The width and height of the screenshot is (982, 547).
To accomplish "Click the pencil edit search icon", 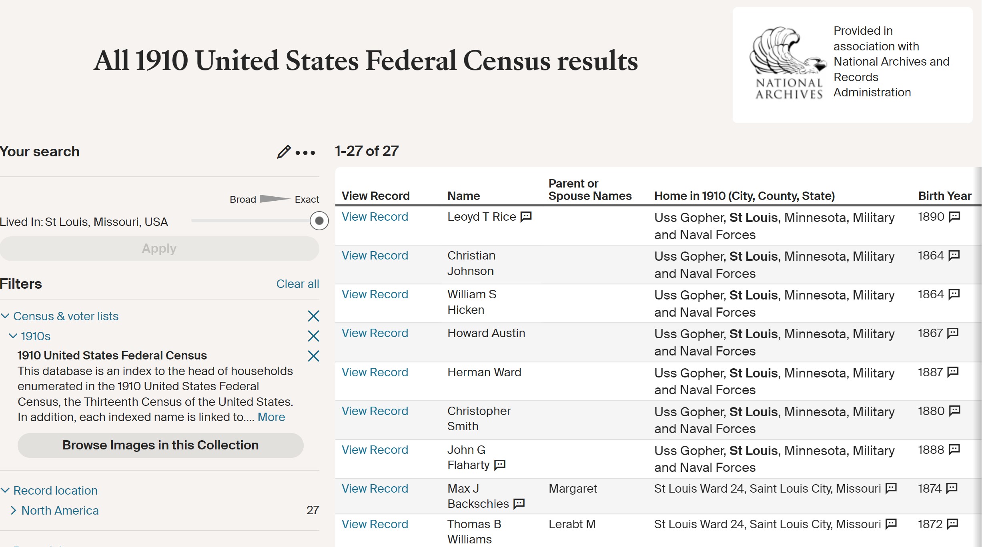I will tap(283, 152).
